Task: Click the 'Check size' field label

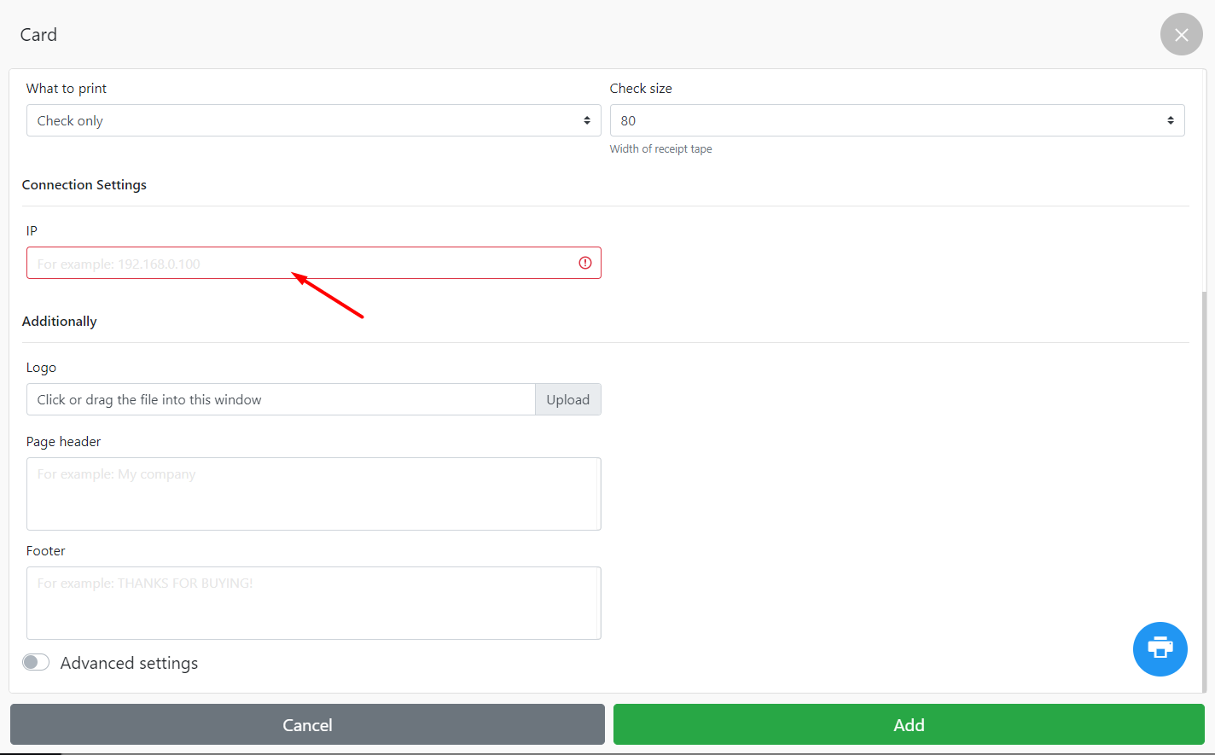Action: [641, 89]
